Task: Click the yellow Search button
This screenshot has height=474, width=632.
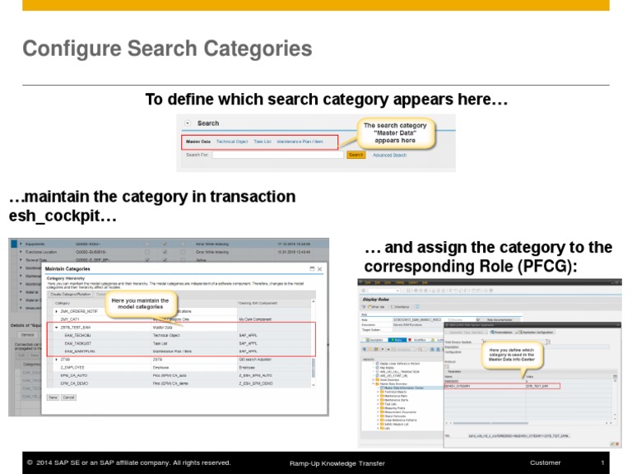Action: click(x=355, y=155)
